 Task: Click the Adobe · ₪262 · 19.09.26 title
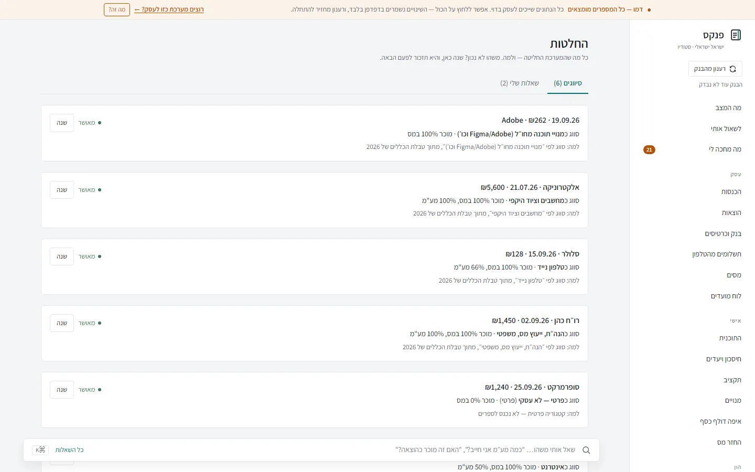pos(541,121)
